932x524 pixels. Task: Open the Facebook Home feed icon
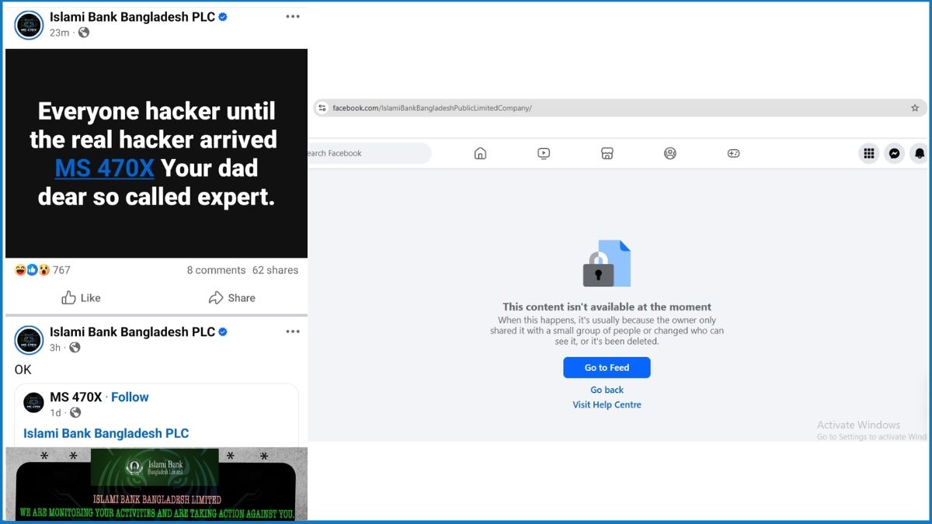480,154
